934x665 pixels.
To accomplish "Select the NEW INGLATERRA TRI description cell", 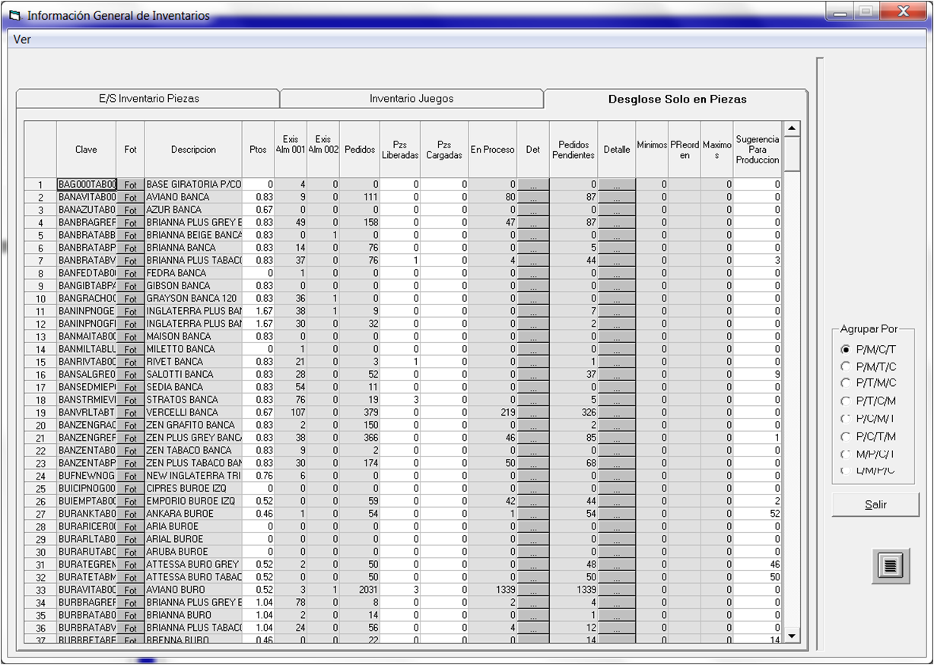I will click(x=193, y=475).
